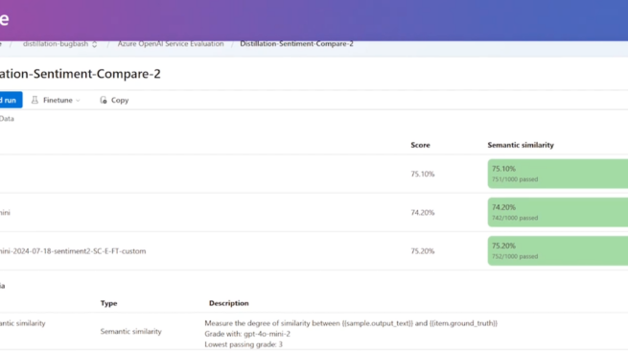Open the 75.20% semantic similarity result cell
628x353 pixels.
[x=557, y=250]
